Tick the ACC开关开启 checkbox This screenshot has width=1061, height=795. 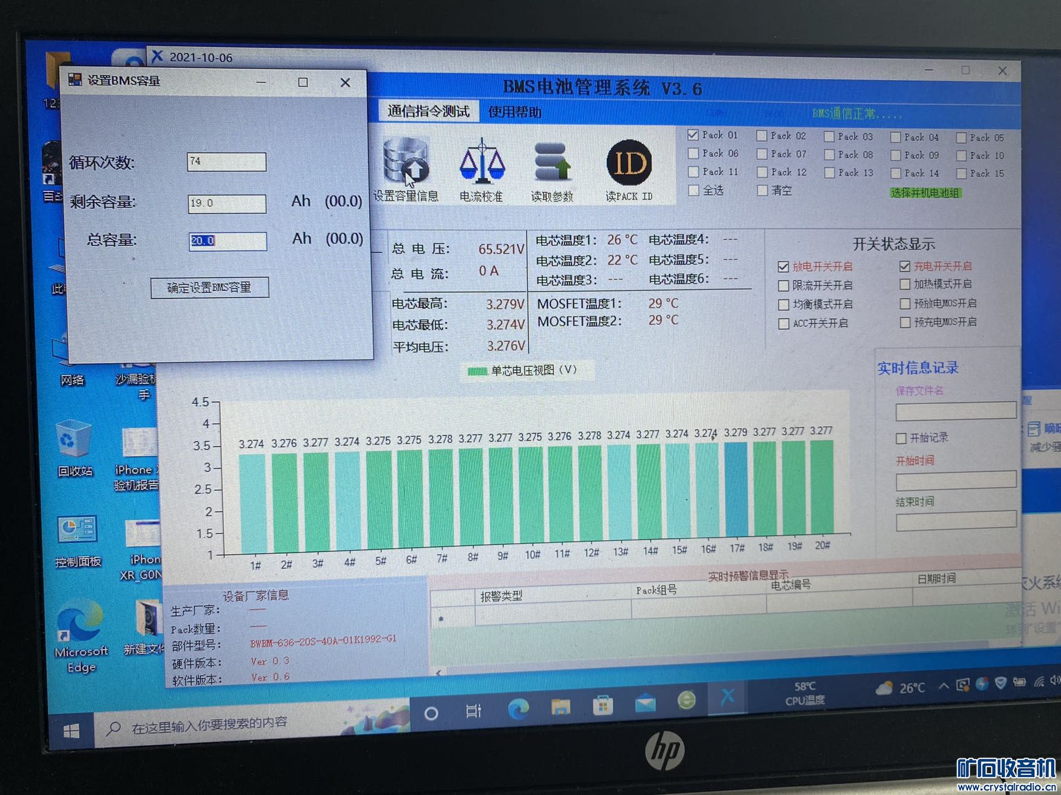coord(784,324)
